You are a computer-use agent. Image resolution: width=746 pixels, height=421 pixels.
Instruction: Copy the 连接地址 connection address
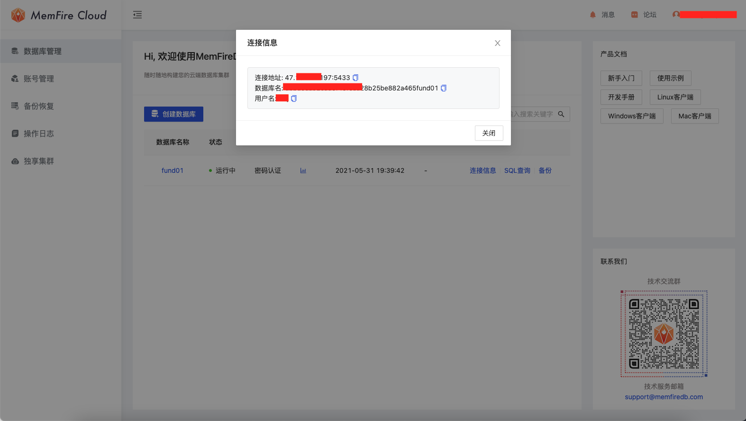pos(355,78)
